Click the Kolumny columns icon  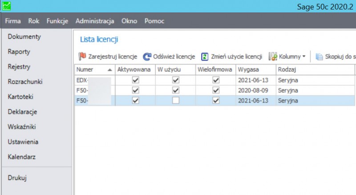click(x=273, y=57)
